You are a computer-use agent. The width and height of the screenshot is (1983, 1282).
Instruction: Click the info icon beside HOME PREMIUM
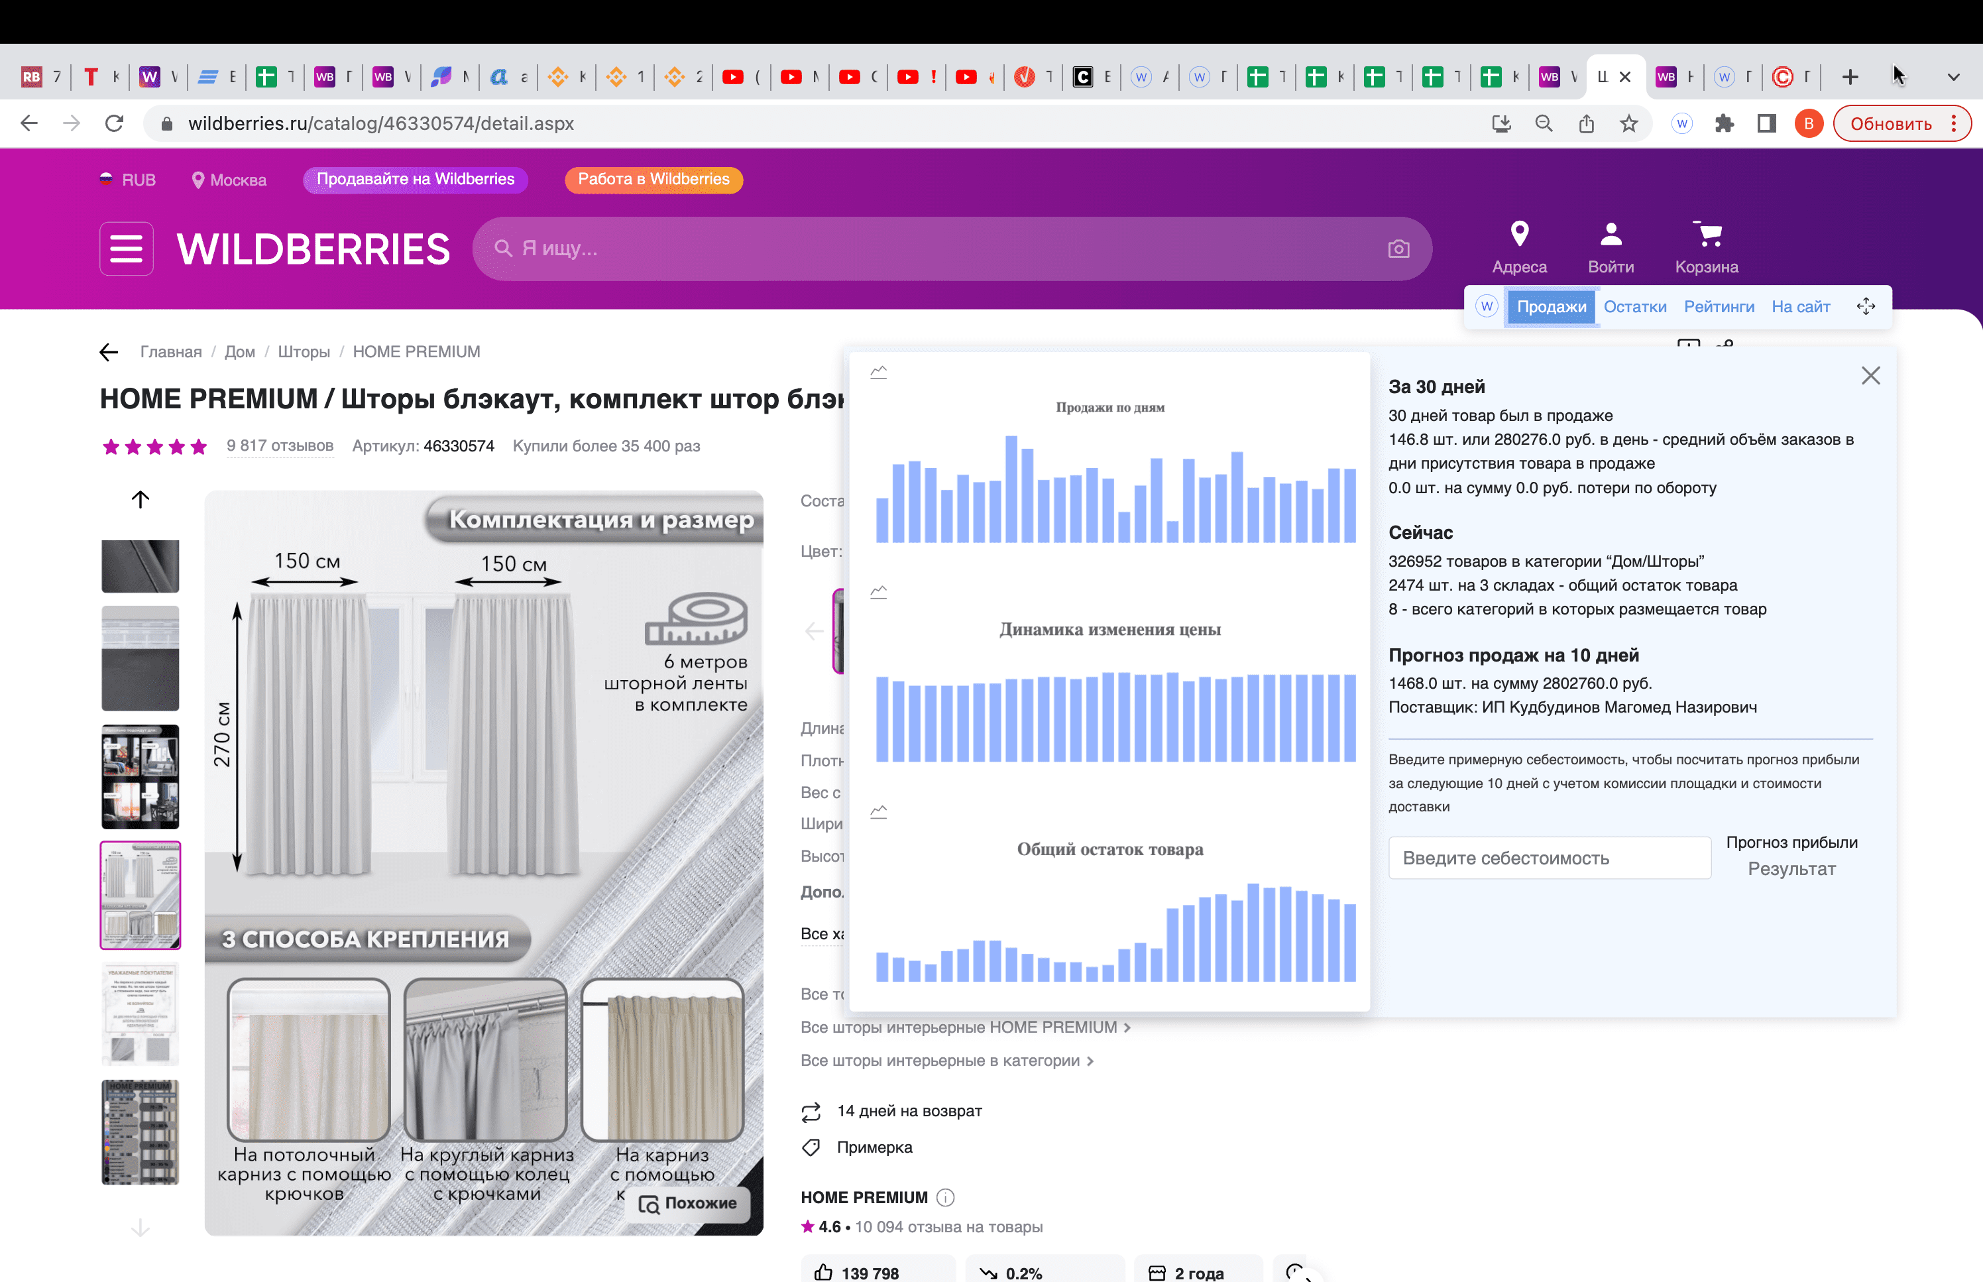pos(944,1197)
